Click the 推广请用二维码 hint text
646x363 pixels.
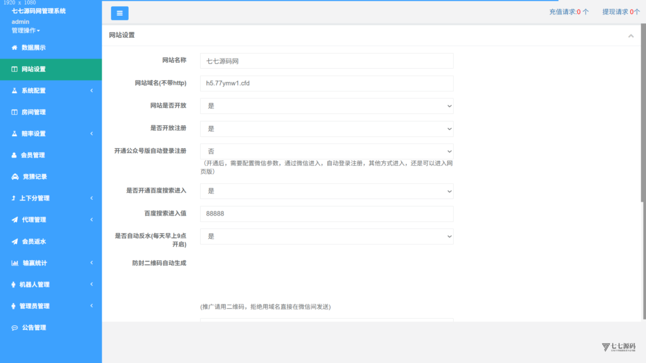[x=266, y=307]
